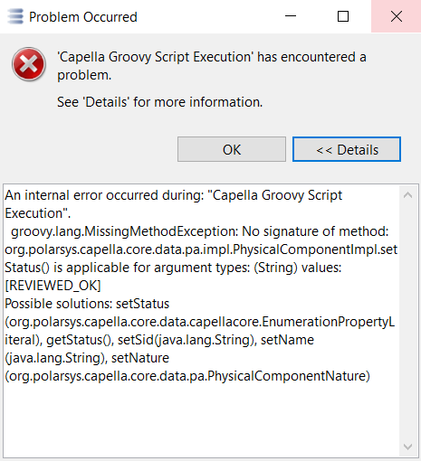The image size is (421, 461).
Task: Close the Problem Occurred dialog
Action: [397, 16]
